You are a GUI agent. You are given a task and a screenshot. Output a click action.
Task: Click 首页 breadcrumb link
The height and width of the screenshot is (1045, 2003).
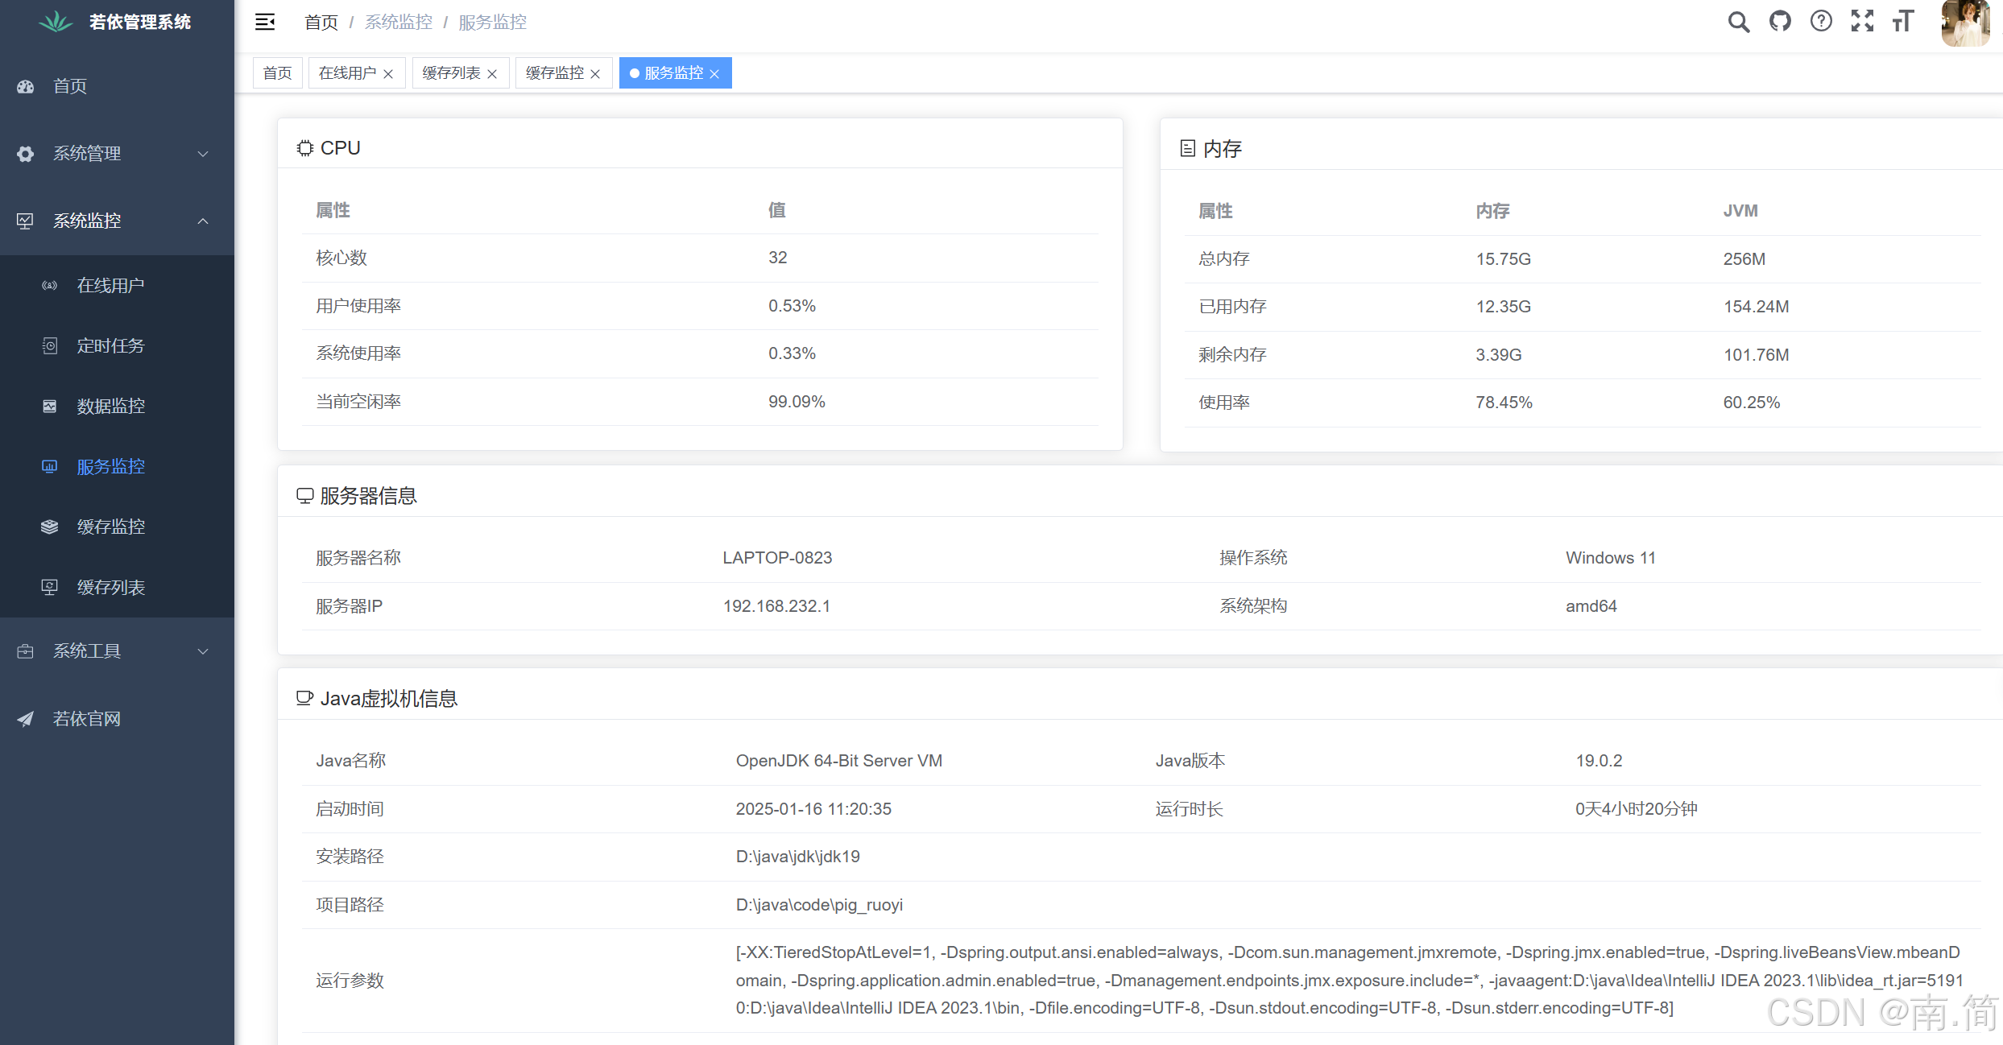click(x=321, y=22)
